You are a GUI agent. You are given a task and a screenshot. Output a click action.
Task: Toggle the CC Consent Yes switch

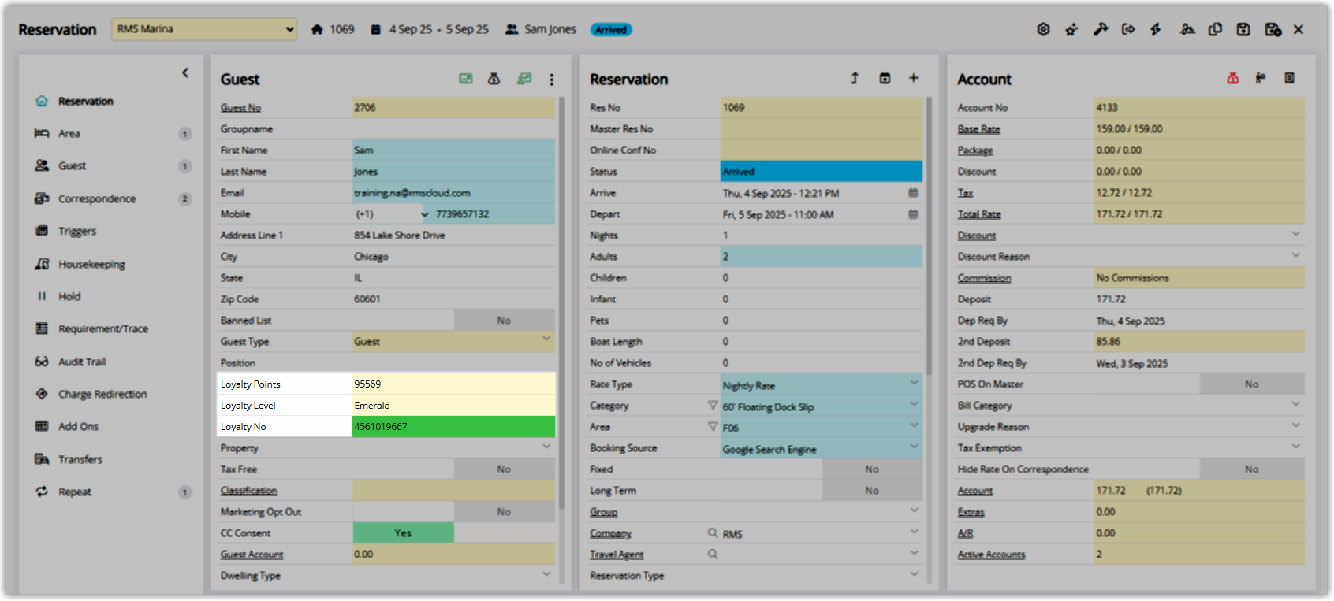[x=403, y=533]
